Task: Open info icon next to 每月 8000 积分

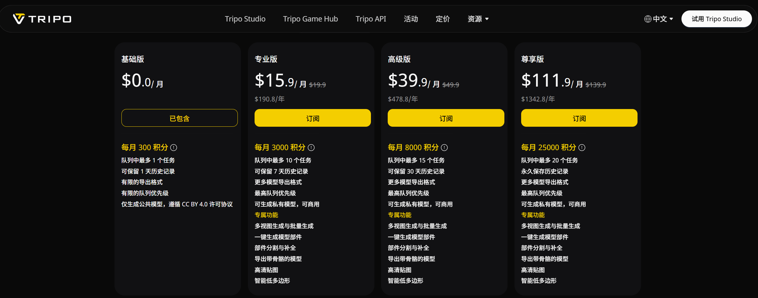Action: (444, 148)
